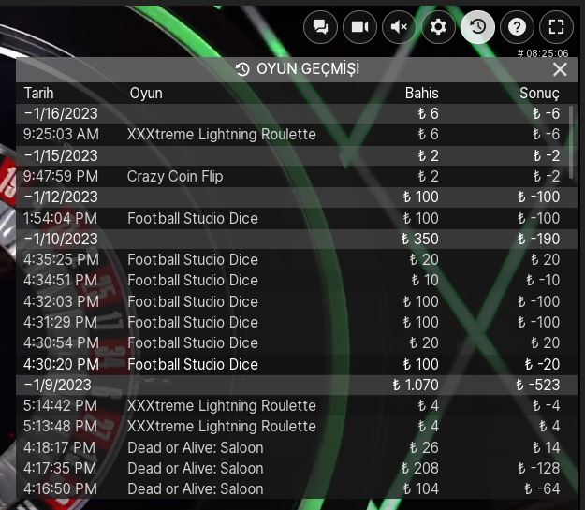Unmute sound with the speaker icon
This screenshot has height=510, width=585.
pos(399,27)
